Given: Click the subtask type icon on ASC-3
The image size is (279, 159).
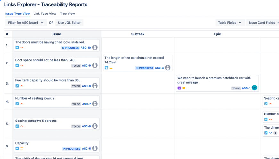Looking at the screenshot, I should click(x=106, y=68).
